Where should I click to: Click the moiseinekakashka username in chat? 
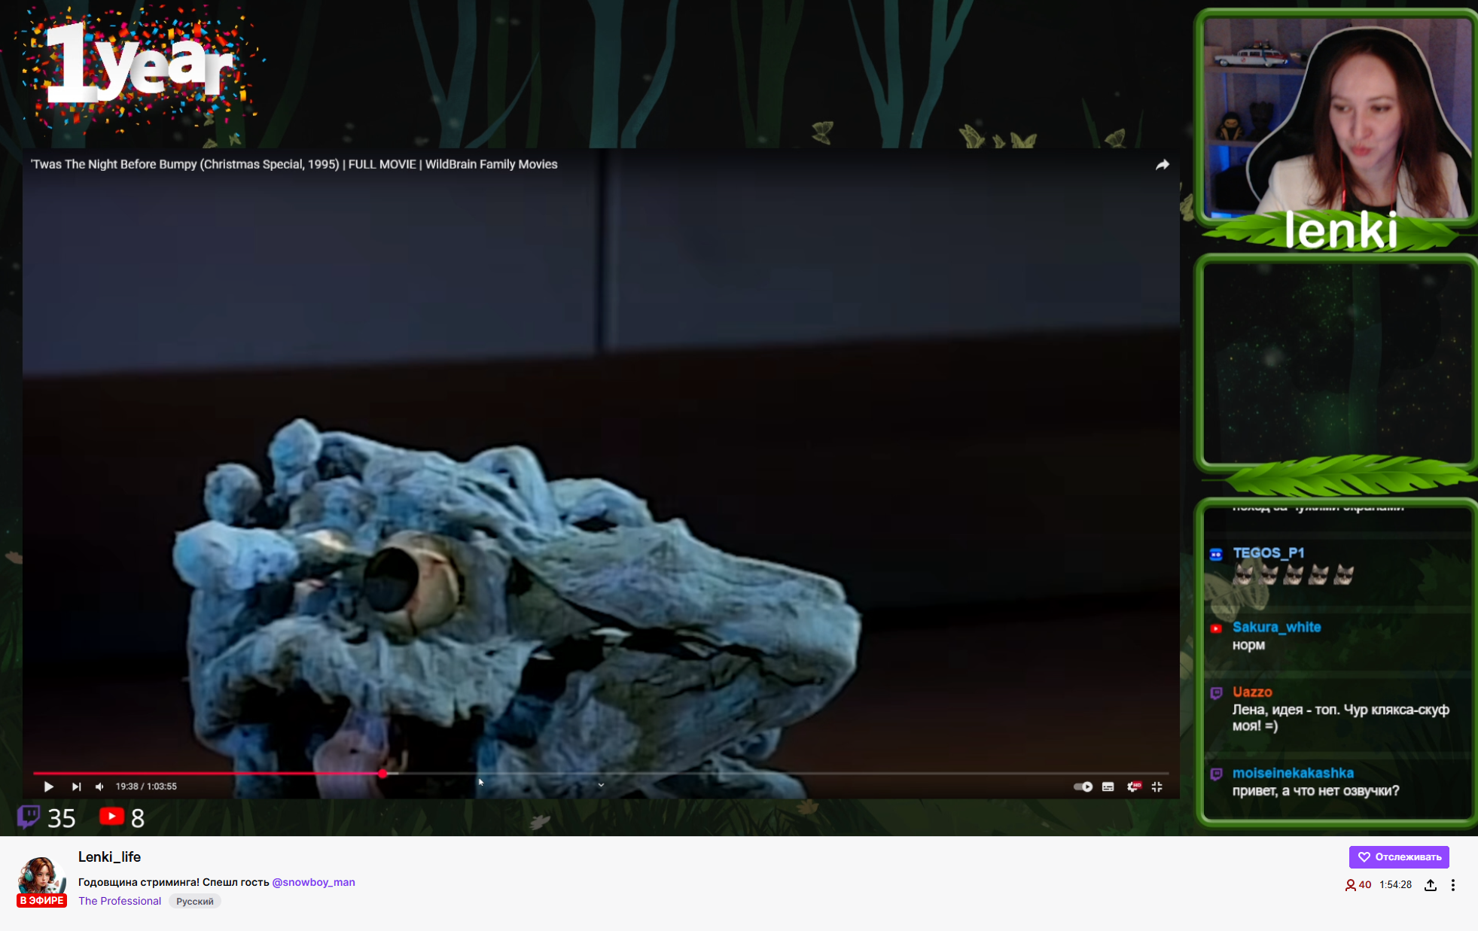click(x=1293, y=773)
